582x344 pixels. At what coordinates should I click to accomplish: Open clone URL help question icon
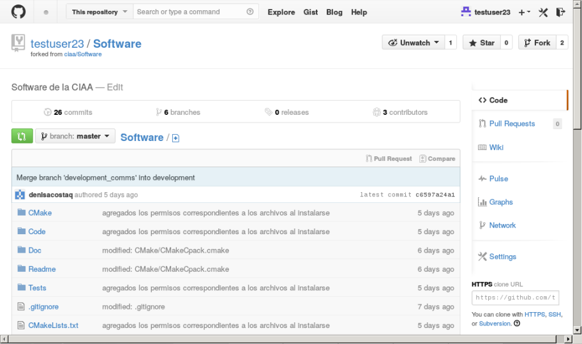click(x=517, y=323)
